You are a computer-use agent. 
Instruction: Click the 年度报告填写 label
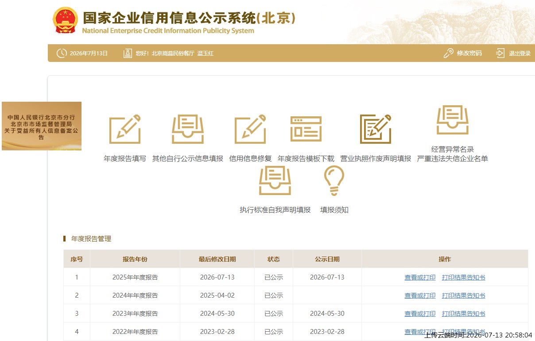tap(125, 158)
